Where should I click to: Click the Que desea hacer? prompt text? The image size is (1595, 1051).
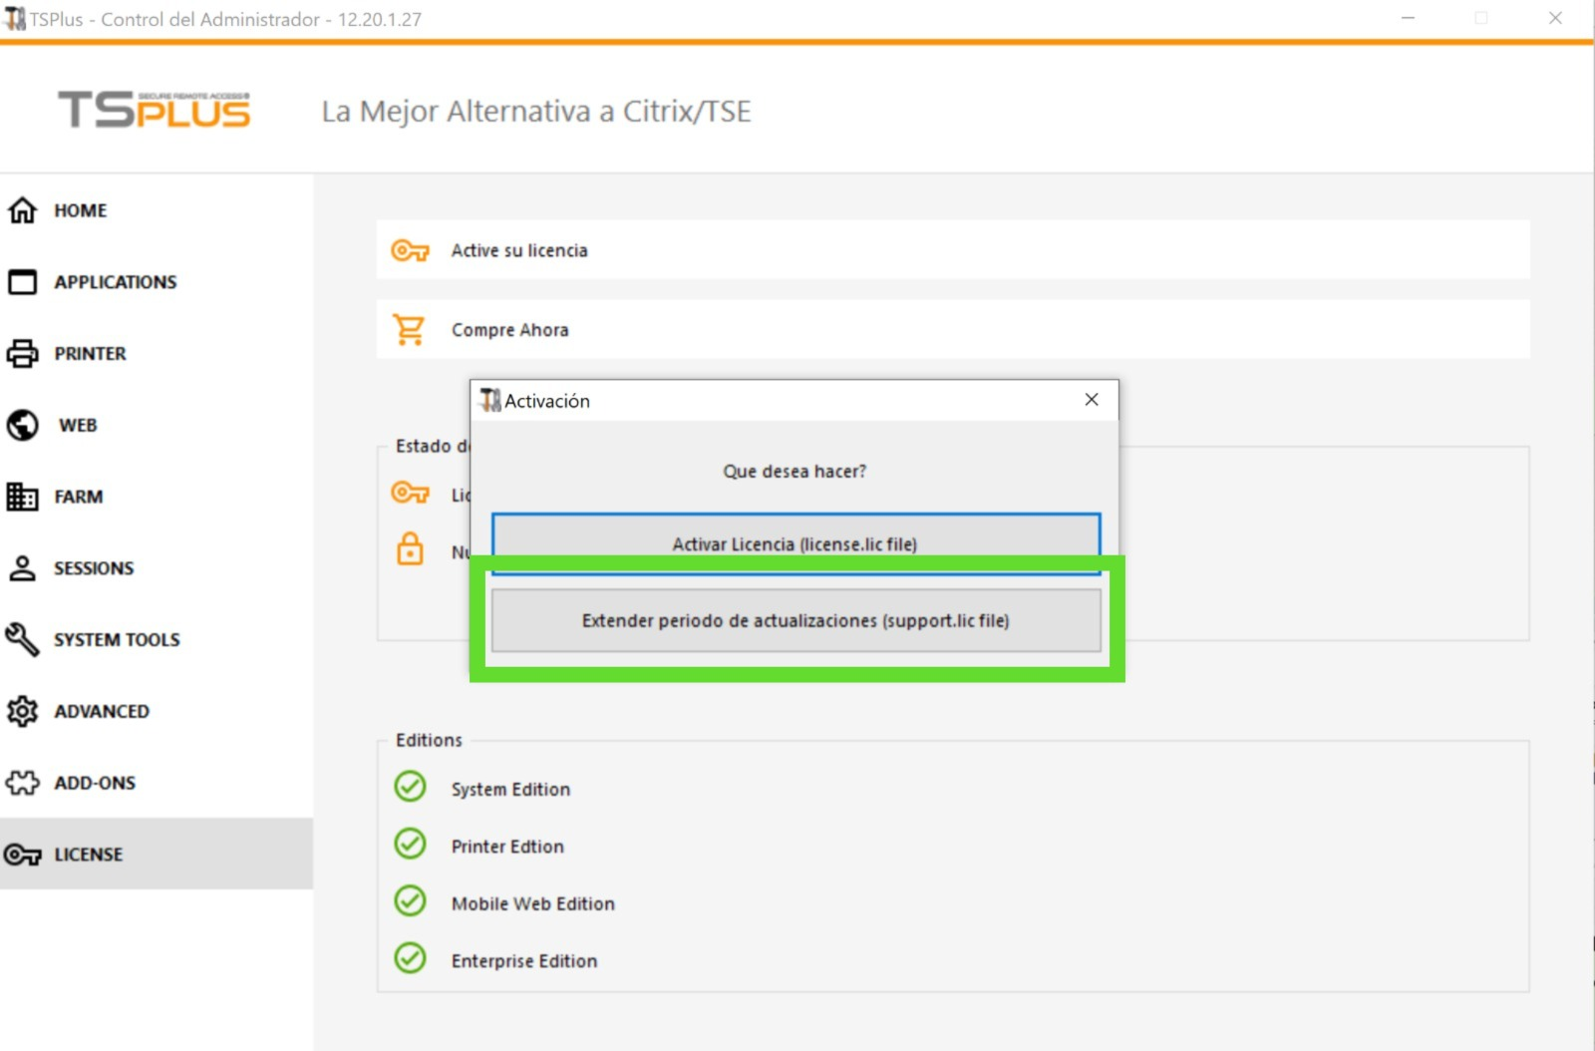coord(795,471)
